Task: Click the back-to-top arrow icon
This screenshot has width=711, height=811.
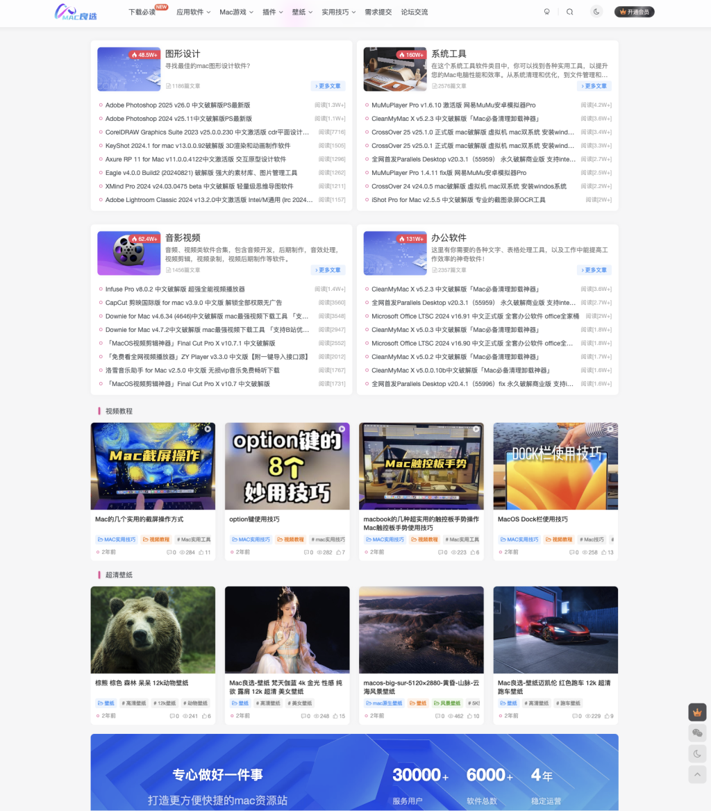Action: (697, 775)
